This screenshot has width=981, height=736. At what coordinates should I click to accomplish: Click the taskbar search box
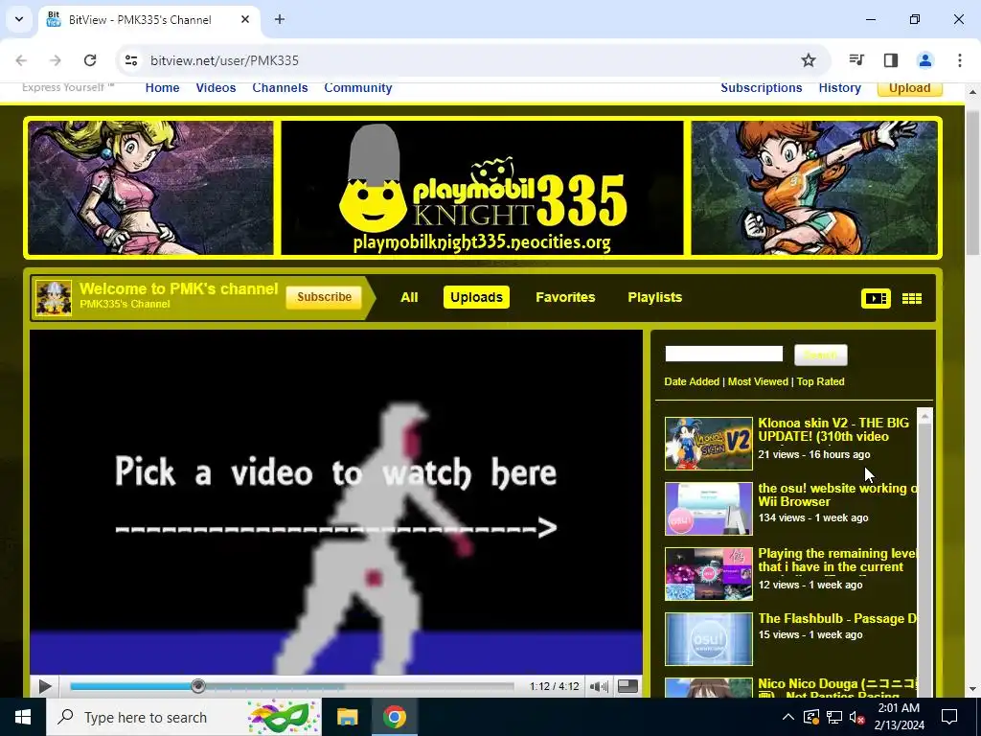click(183, 717)
